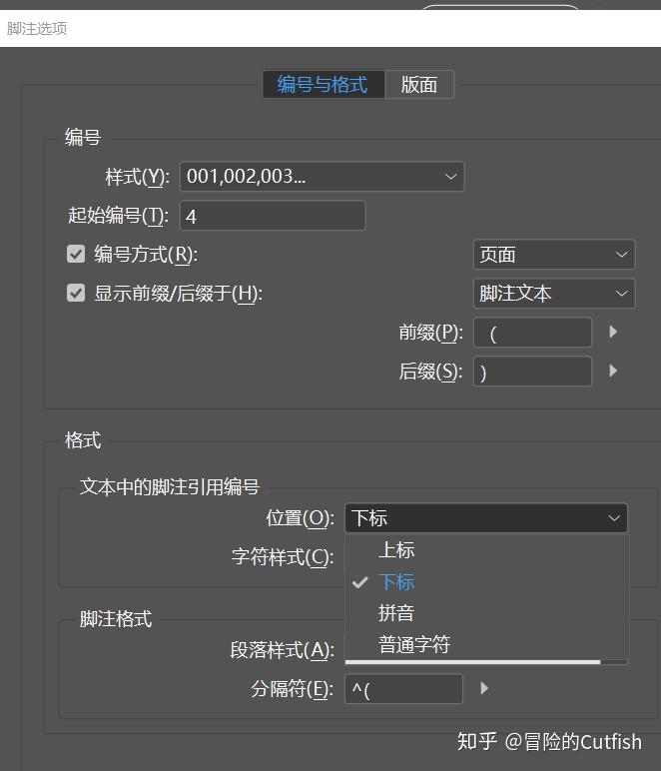Screen dimensions: 661x771
Task: Open the 脚注文本 dropdown
Action: 554,294
